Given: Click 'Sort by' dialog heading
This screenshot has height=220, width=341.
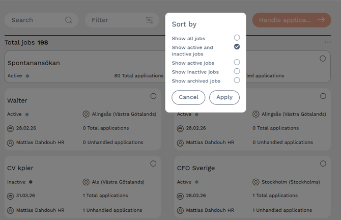Looking at the screenshot, I should click(x=184, y=24).
